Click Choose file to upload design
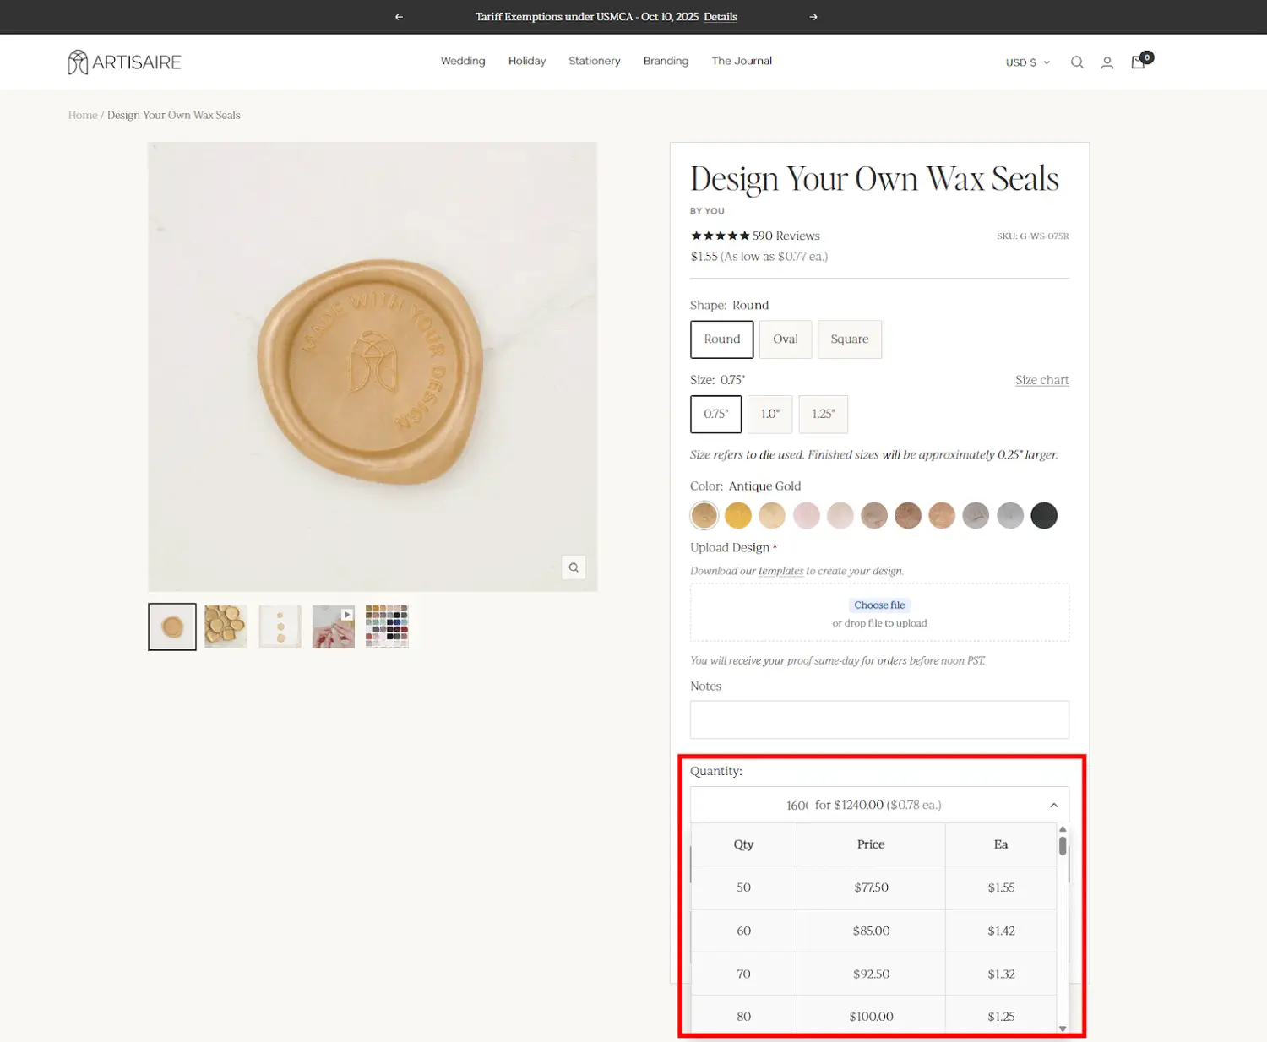Screen dimensions: 1267x1042 pos(879,605)
